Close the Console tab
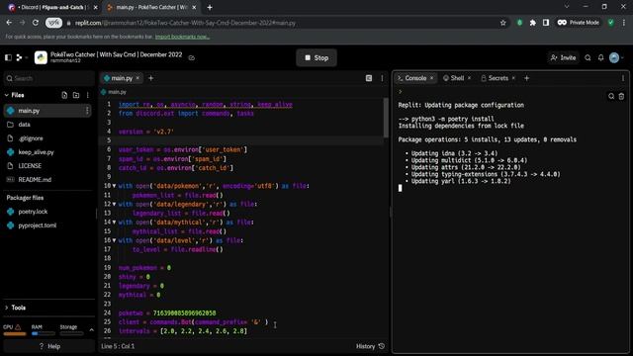The width and height of the screenshot is (633, 356). click(x=431, y=78)
